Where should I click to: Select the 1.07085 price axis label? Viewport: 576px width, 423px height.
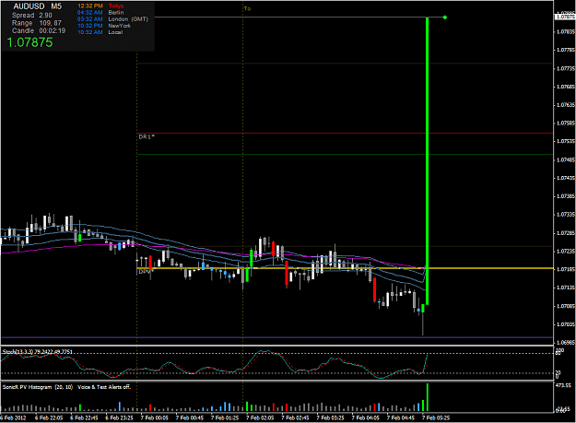tap(566, 306)
